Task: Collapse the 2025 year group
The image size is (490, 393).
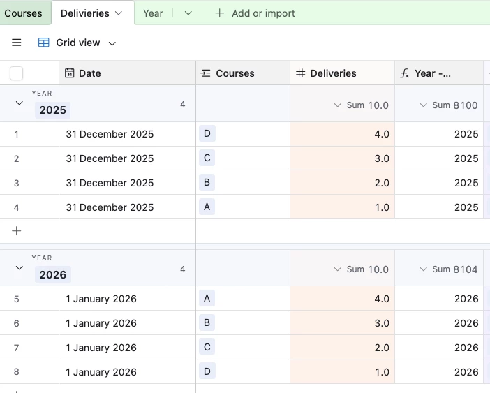Action: click(x=20, y=103)
